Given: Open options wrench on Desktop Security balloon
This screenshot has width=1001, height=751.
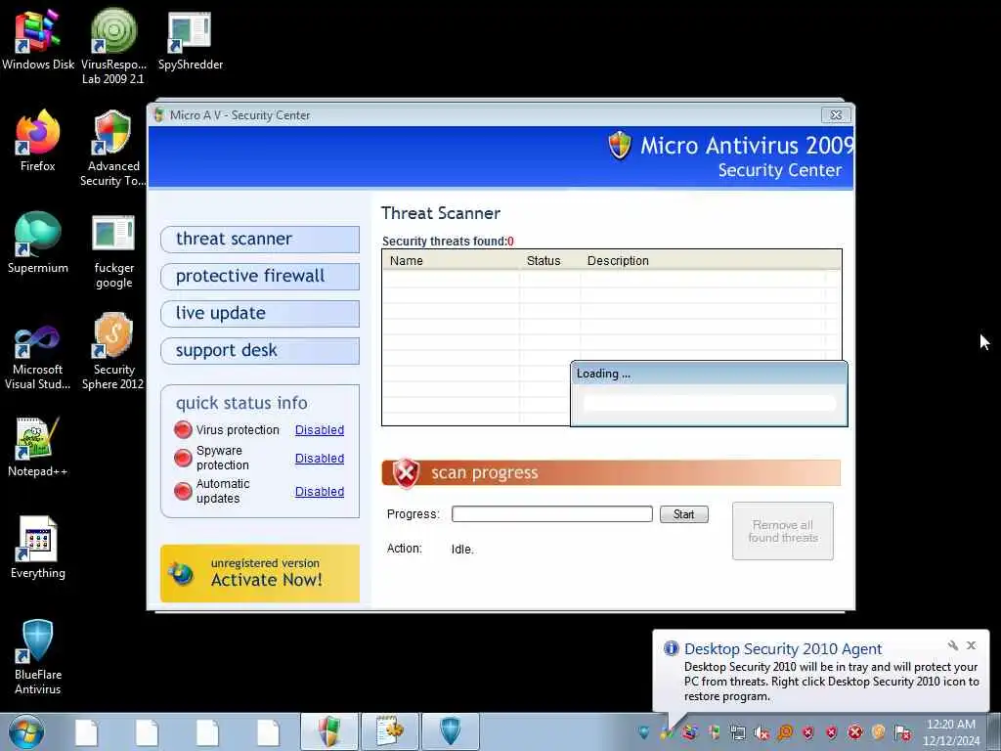Looking at the screenshot, I should click(x=952, y=645).
